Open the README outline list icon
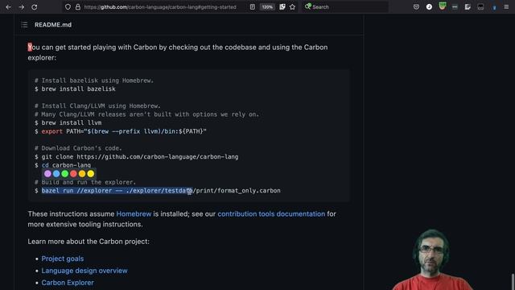The height and width of the screenshot is (290, 515). (x=24, y=25)
